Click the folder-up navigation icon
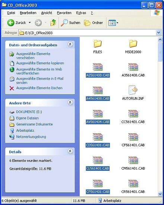This screenshot has width=164, height=205. [53, 23]
